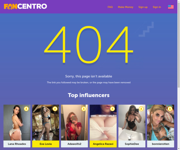Click Snapchat badge on Eva Lovia card
The height and width of the screenshot is (150, 180).
[x=55, y=109]
